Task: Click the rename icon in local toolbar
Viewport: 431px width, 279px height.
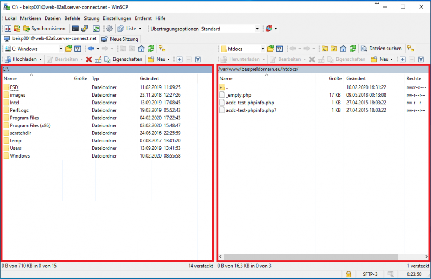Action: [x=98, y=59]
